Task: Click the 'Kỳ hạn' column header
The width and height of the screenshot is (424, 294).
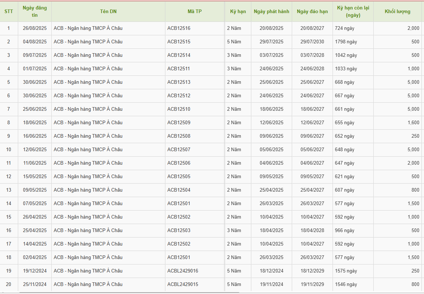Action: pyautogui.click(x=238, y=11)
